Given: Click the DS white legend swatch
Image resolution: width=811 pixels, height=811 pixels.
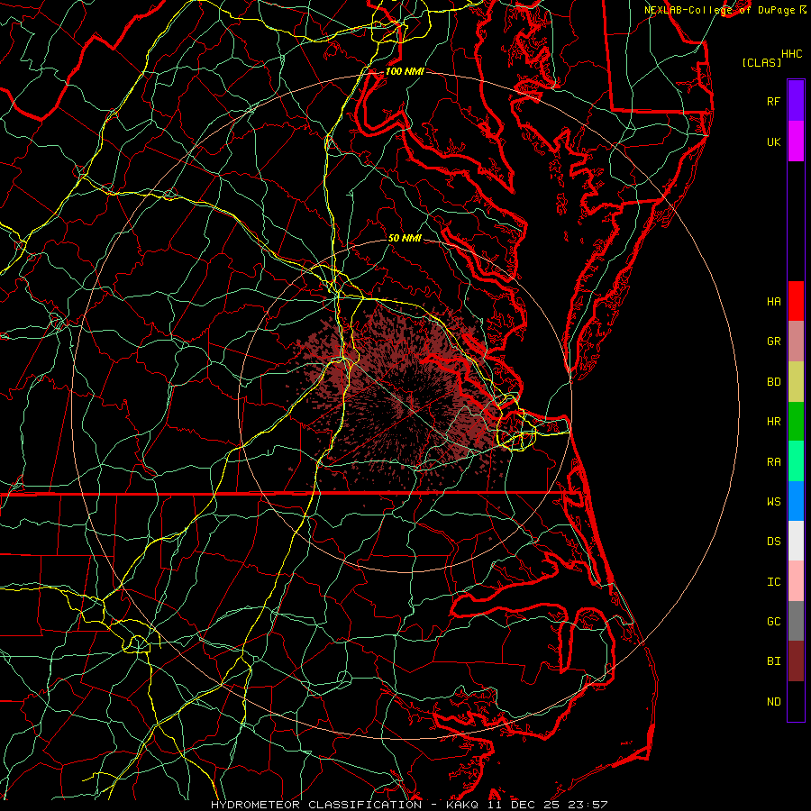Looking at the screenshot, I should (796, 541).
